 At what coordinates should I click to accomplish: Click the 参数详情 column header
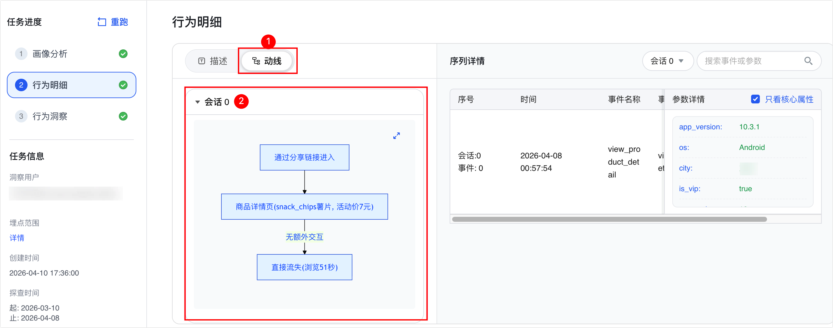click(689, 99)
